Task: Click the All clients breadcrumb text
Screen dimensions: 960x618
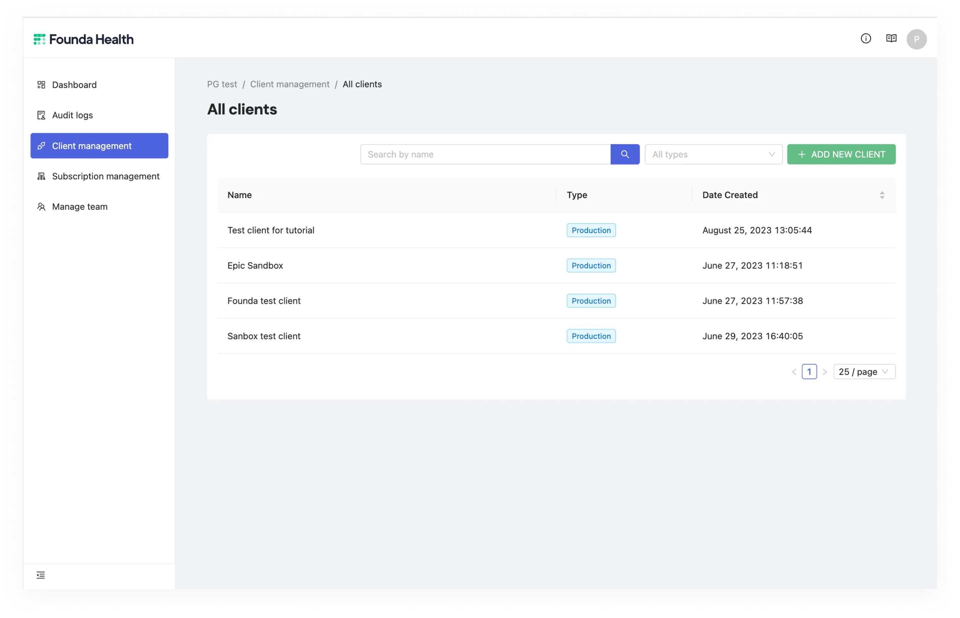Action: (x=362, y=84)
